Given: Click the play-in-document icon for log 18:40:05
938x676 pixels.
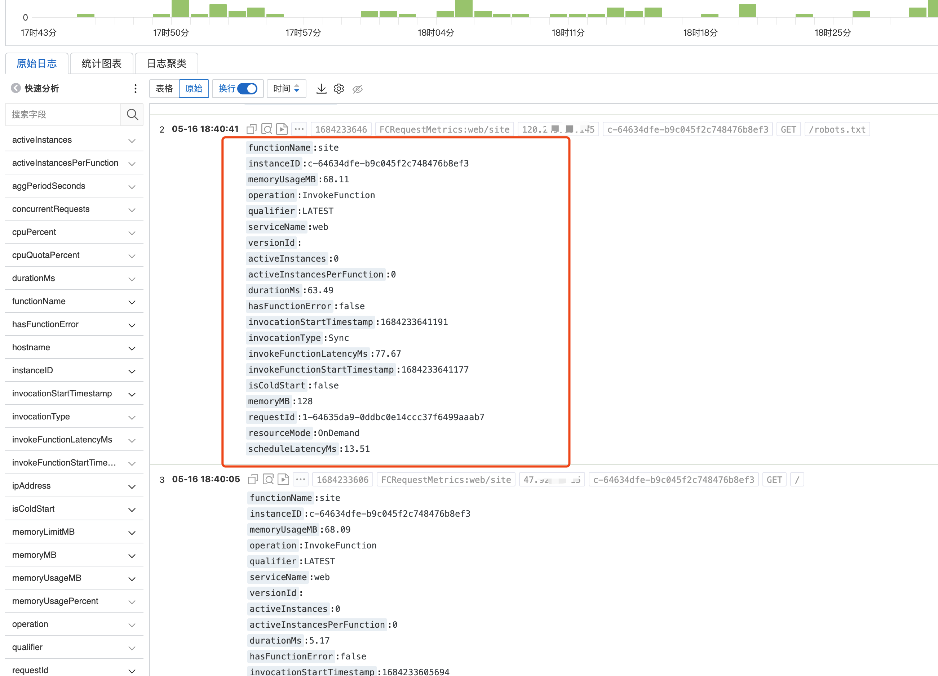Looking at the screenshot, I should [283, 480].
